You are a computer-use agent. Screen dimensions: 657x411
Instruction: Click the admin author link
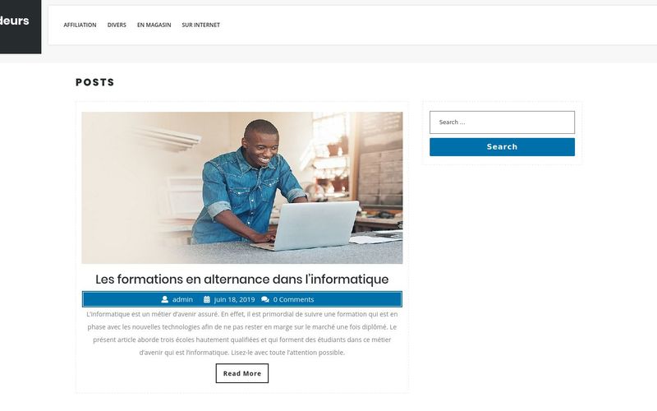(182, 299)
